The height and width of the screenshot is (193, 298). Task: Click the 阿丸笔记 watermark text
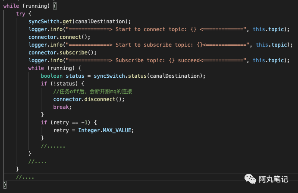(x=273, y=179)
